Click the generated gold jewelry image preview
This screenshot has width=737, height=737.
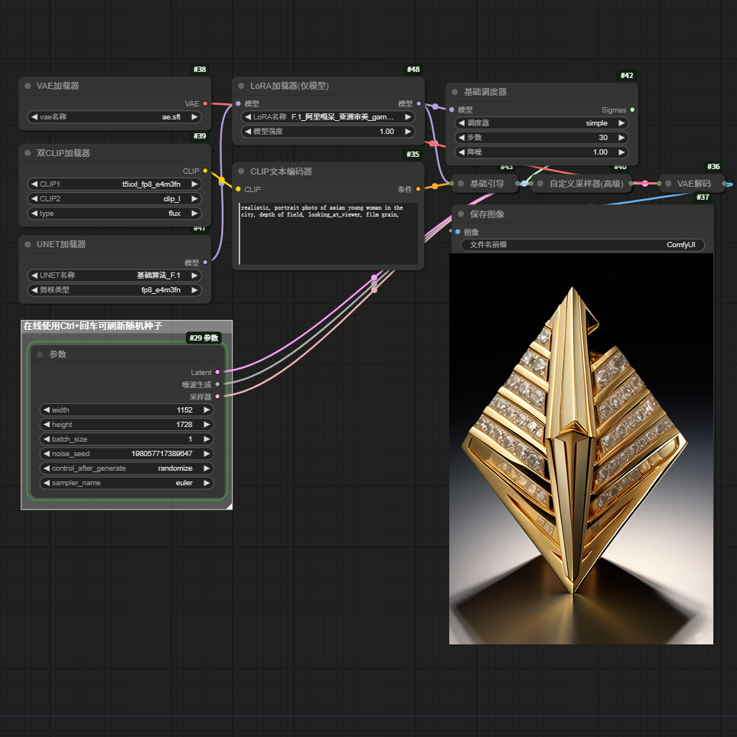(581, 449)
